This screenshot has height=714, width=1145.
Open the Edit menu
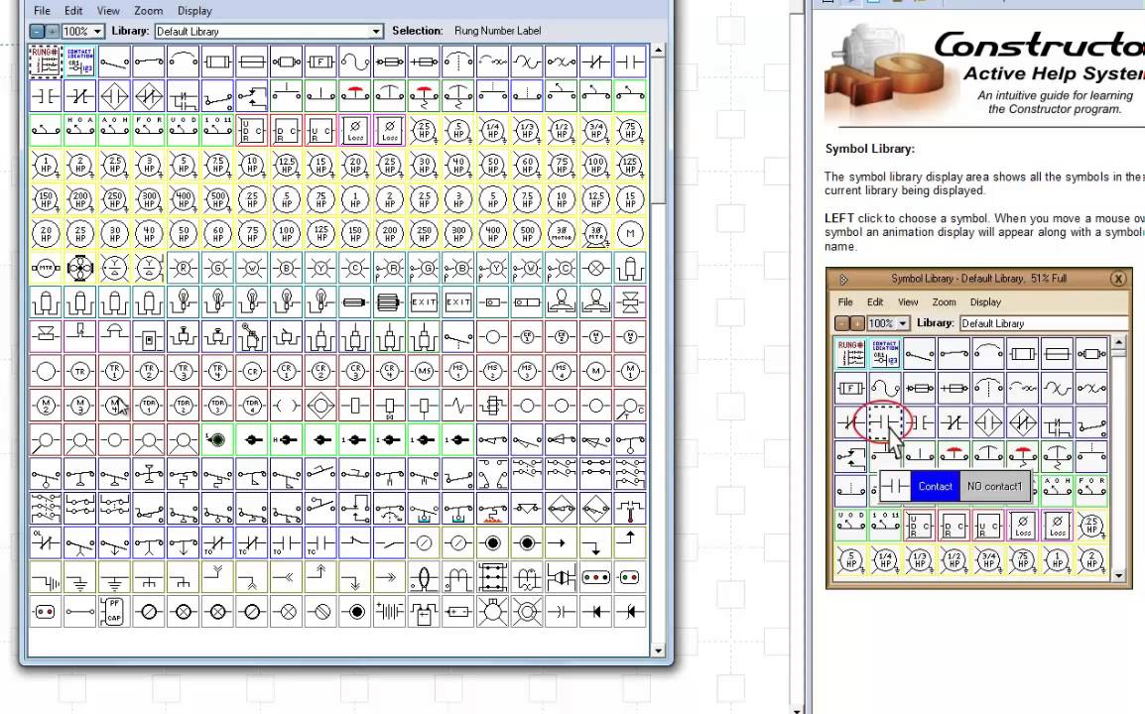[73, 10]
